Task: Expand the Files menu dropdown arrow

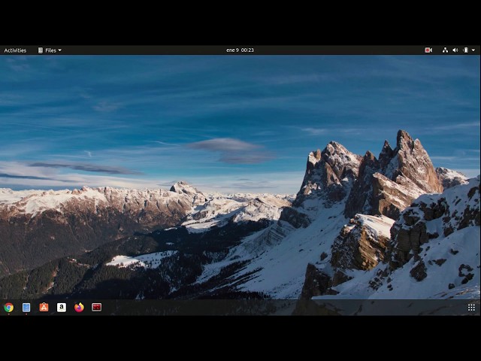Action: [60, 50]
